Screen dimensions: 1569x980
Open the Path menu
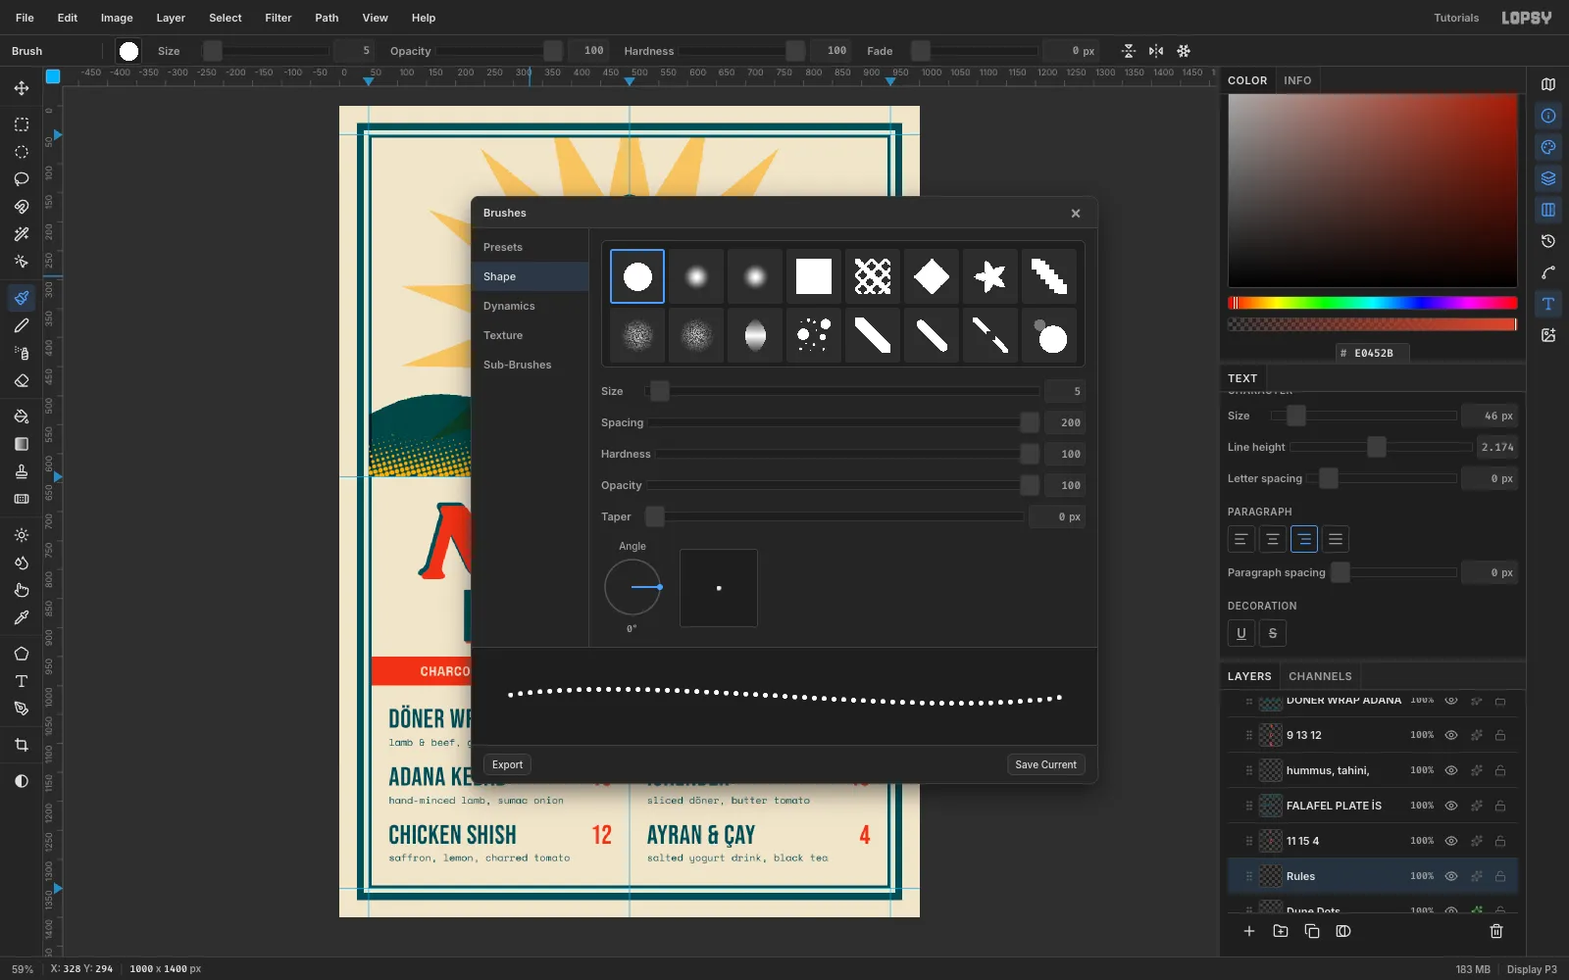327,18
